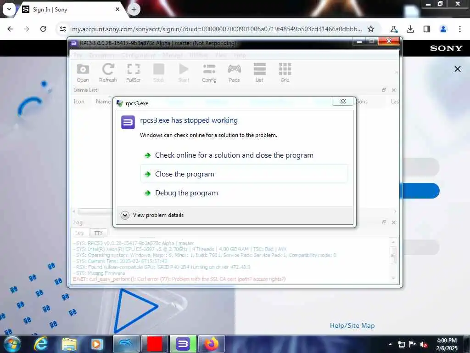The width and height of the screenshot is (470, 353).
Task: Reload the Sony sign-in page
Action: tap(43, 29)
